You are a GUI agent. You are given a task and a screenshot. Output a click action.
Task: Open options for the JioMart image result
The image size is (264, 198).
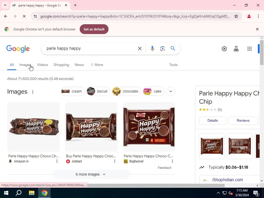[115, 161]
